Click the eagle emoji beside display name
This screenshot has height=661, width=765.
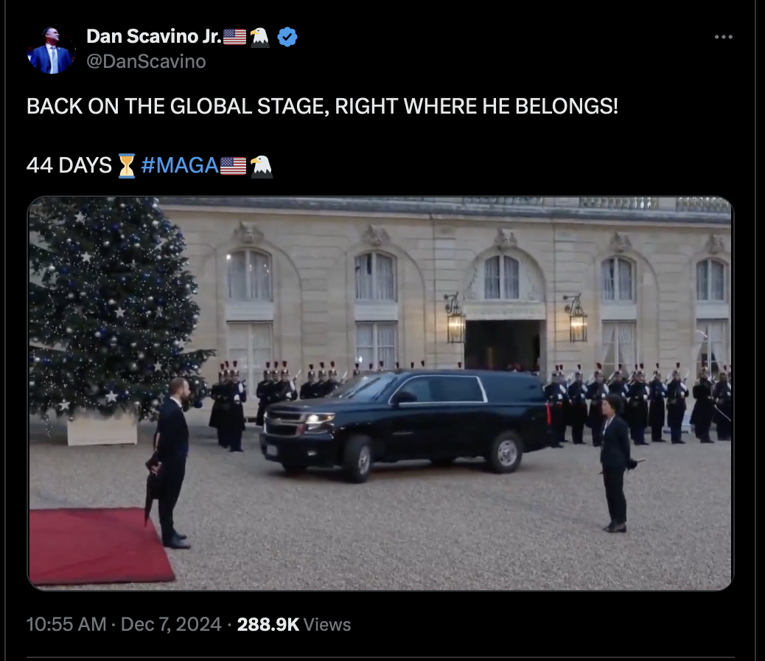[259, 37]
